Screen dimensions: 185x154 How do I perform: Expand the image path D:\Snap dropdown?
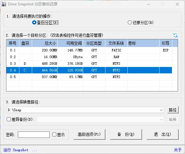(x=161, y=110)
